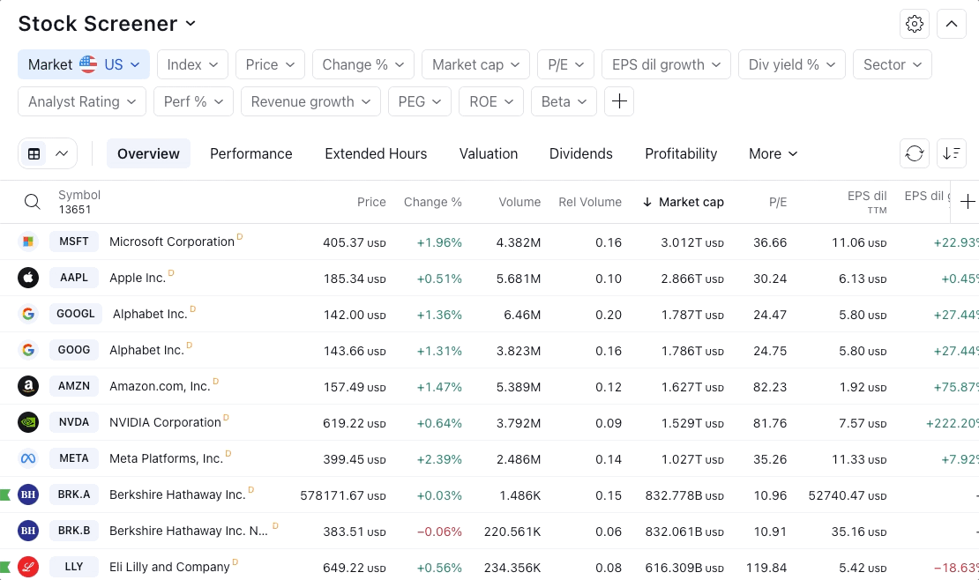Viewport: 979px width, 580px height.
Task: Expand the Analyst Rating filter
Action: point(82,101)
